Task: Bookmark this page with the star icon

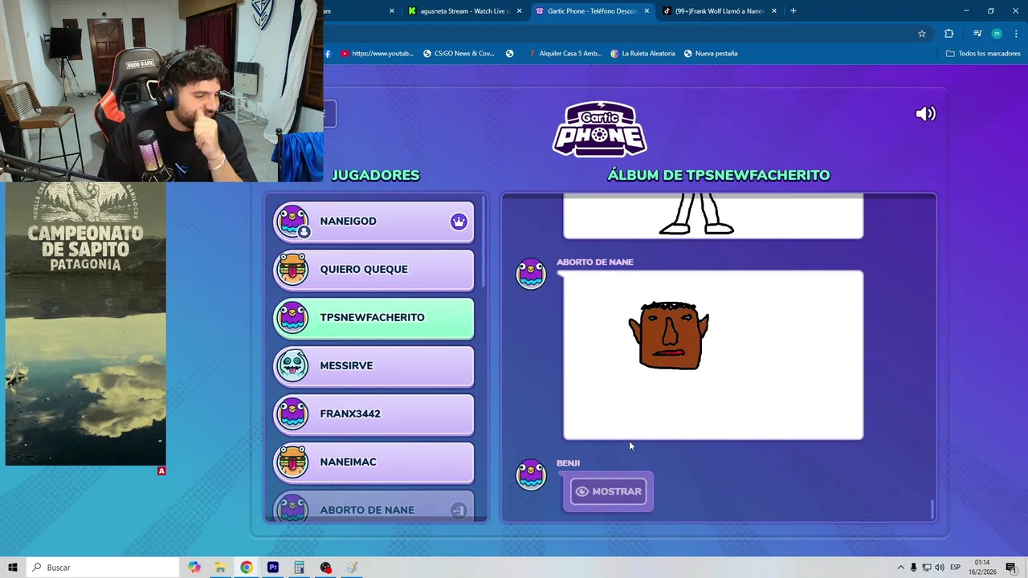Action: [x=922, y=34]
